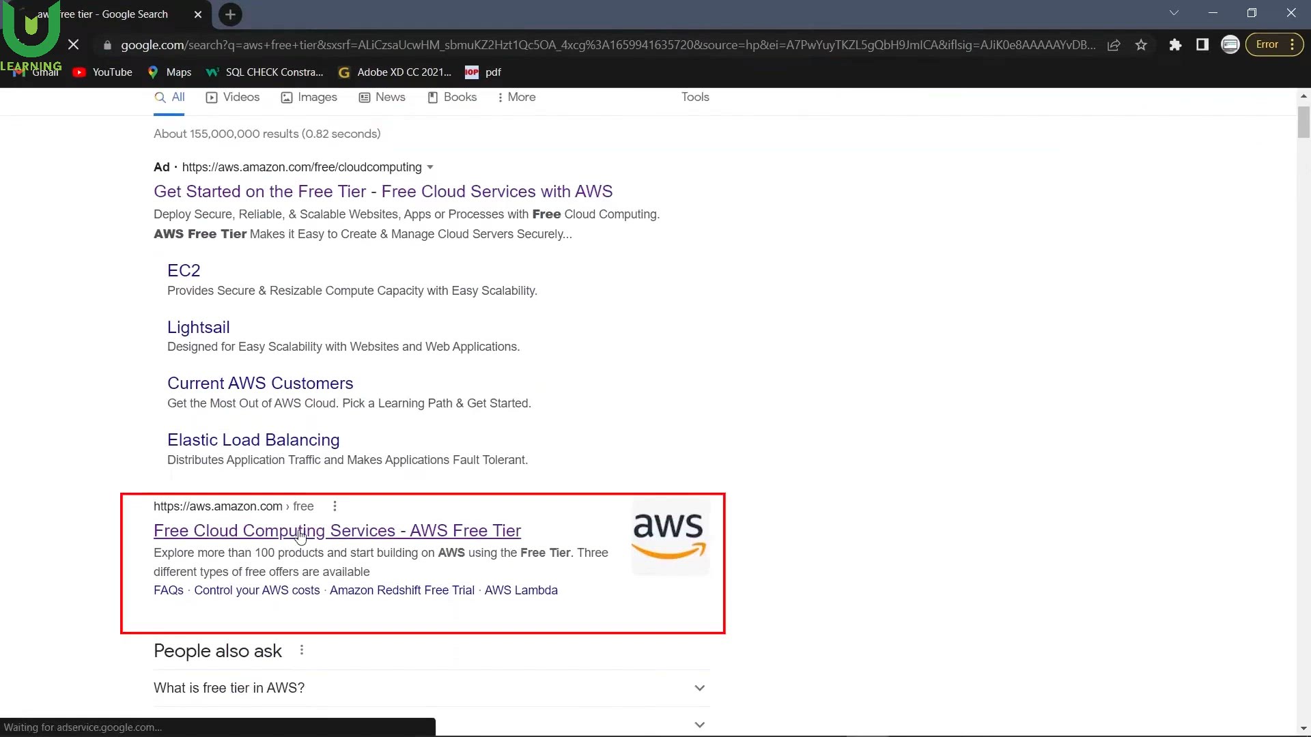
Task: Share this page icon in address bar
Action: (x=1114, y=45)
